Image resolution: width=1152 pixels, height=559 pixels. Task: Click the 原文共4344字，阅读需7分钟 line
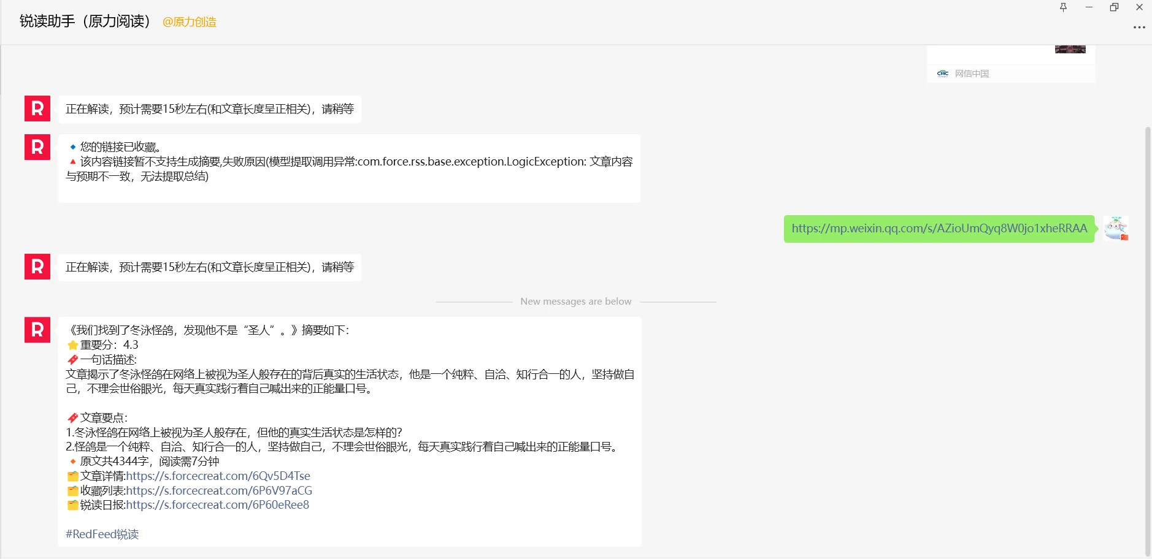(143, 462)
